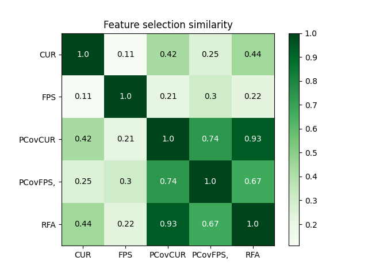Click the 'RFA' label on the x-axis
The height and width of the screenshot is (276, 368).
253,255
